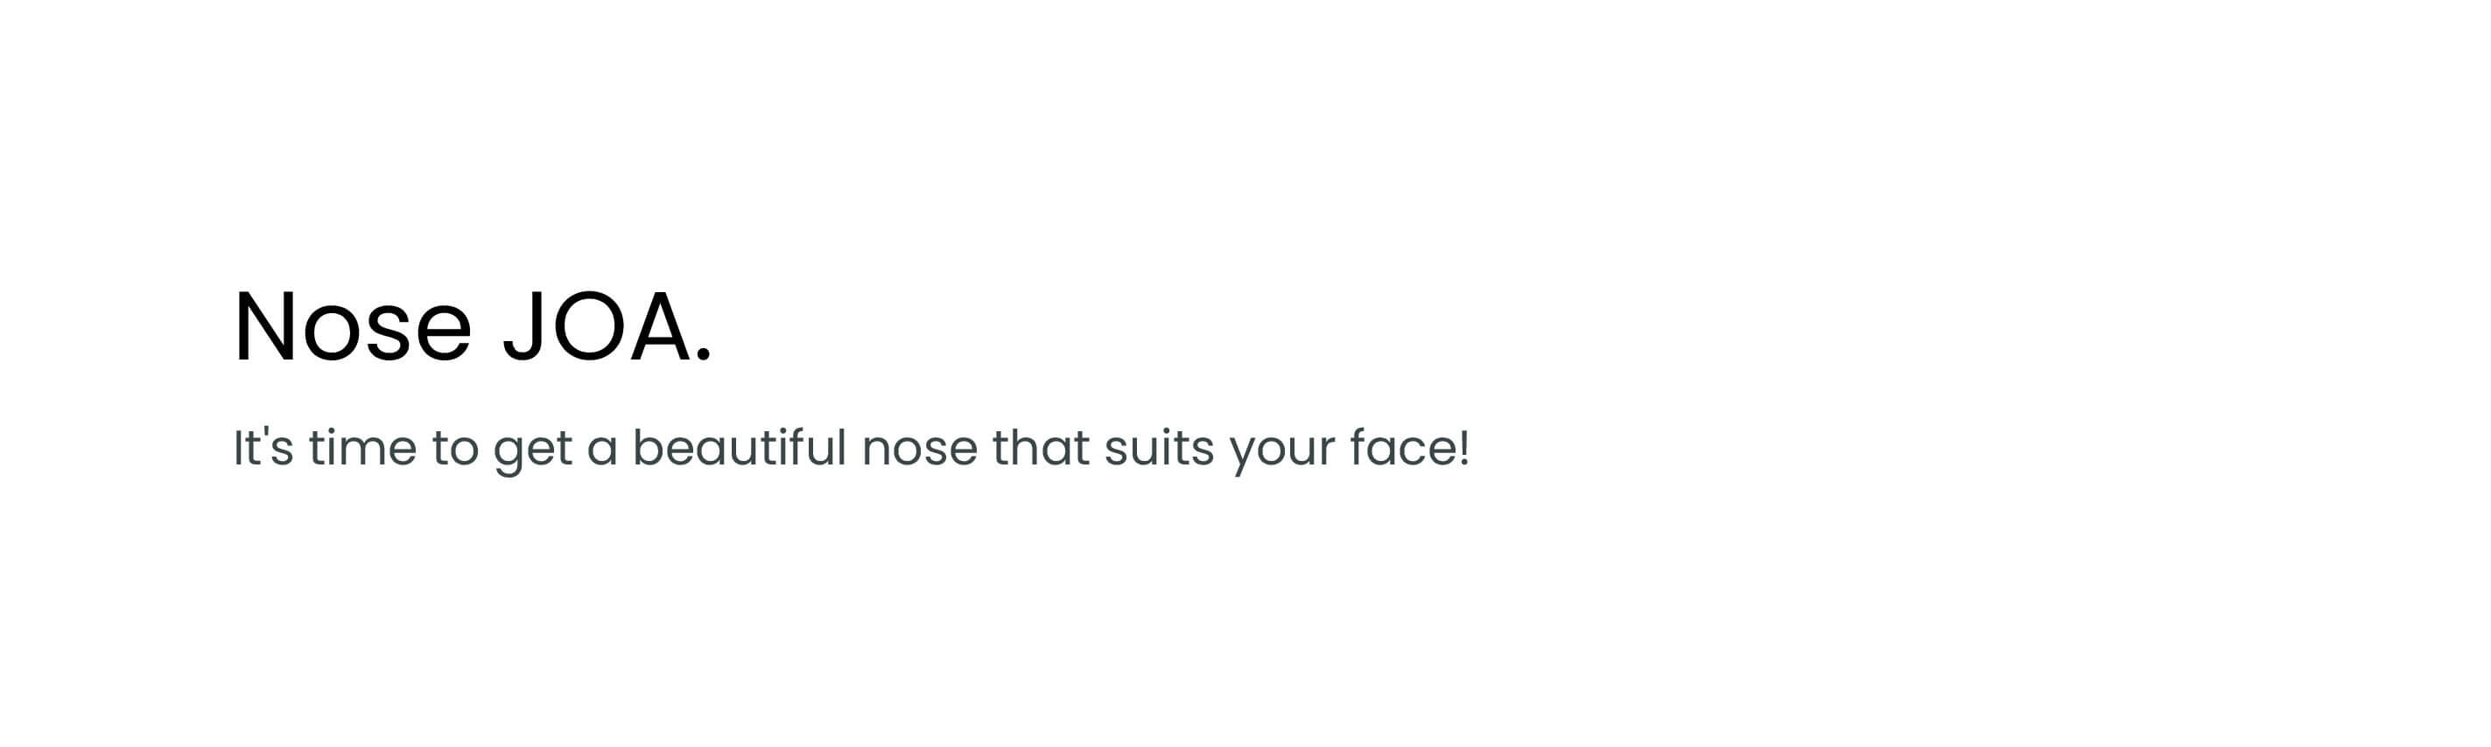Click the word "Nose" in the large heading
Viewport: 2491px width, 747px height.
pos(353,326)
